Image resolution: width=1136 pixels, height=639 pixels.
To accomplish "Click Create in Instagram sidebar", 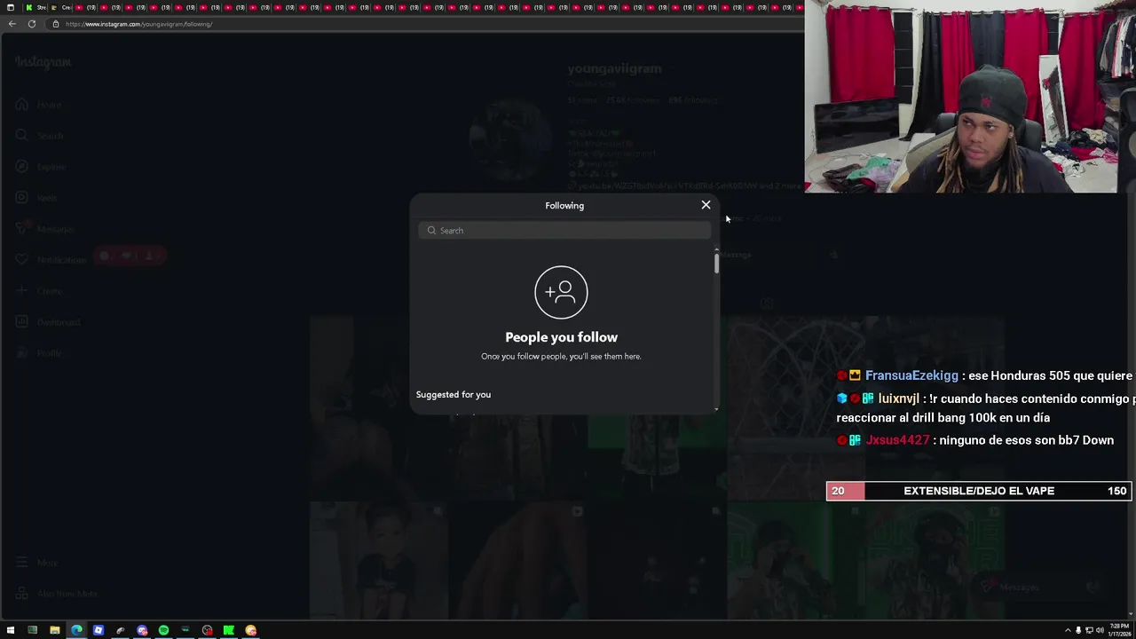I will (x=38, y=291).
